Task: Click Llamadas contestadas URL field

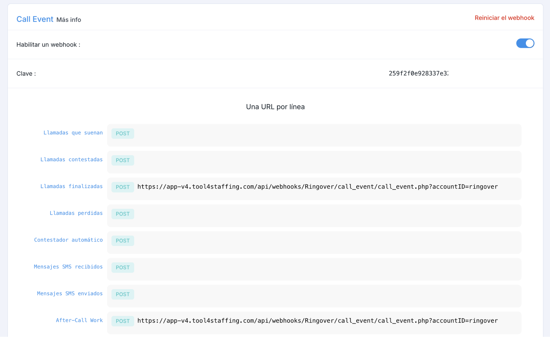Action: click(x=326, y=162)
